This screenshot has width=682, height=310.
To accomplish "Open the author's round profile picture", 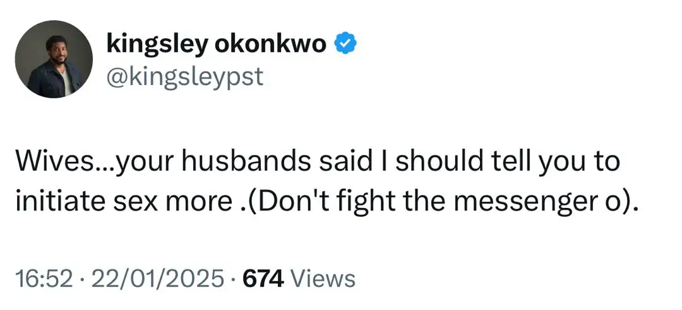I will coord(54,59).
